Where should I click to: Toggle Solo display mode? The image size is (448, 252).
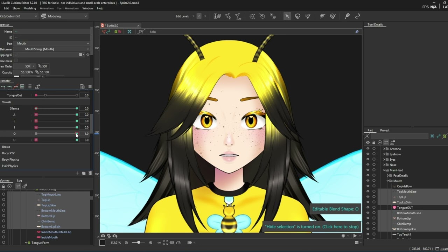pos(153,32)
